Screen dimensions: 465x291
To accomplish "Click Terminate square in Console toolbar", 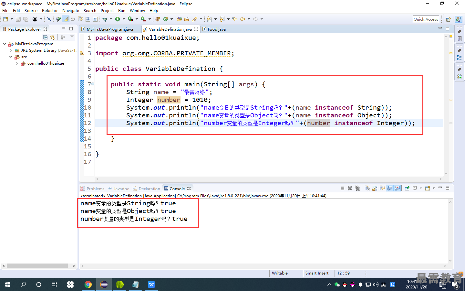I will click(x=342, y=188).
